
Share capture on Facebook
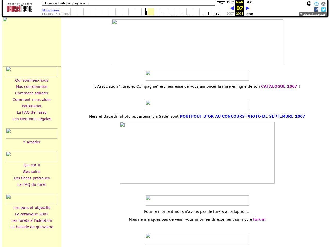[x=316, y=10]
